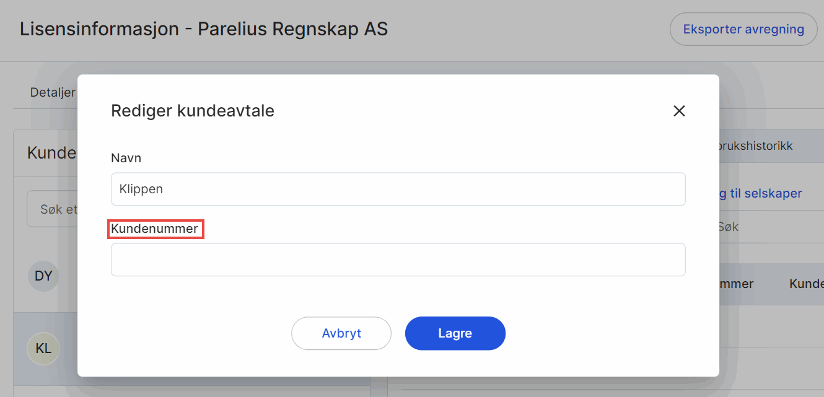Focus the Navn field containing Klippen
The width and height of the screenshot is (824, 397).
point(398,189)
